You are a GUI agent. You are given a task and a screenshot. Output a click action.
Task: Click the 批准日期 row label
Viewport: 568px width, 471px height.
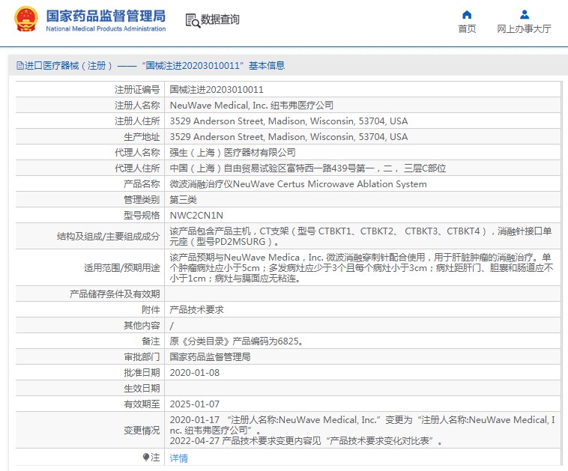pos(142,373)
